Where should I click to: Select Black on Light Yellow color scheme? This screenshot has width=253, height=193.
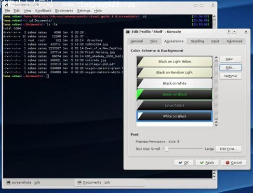tap(174, 62)
